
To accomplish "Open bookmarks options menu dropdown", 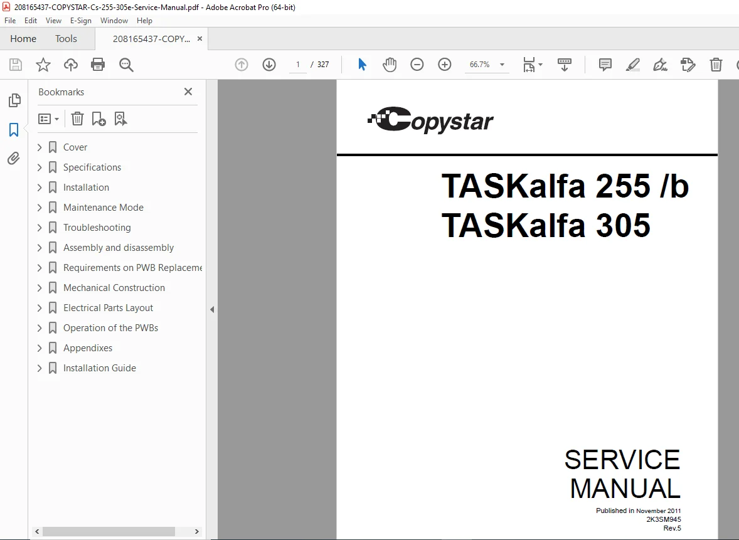I will click(48, 119).
